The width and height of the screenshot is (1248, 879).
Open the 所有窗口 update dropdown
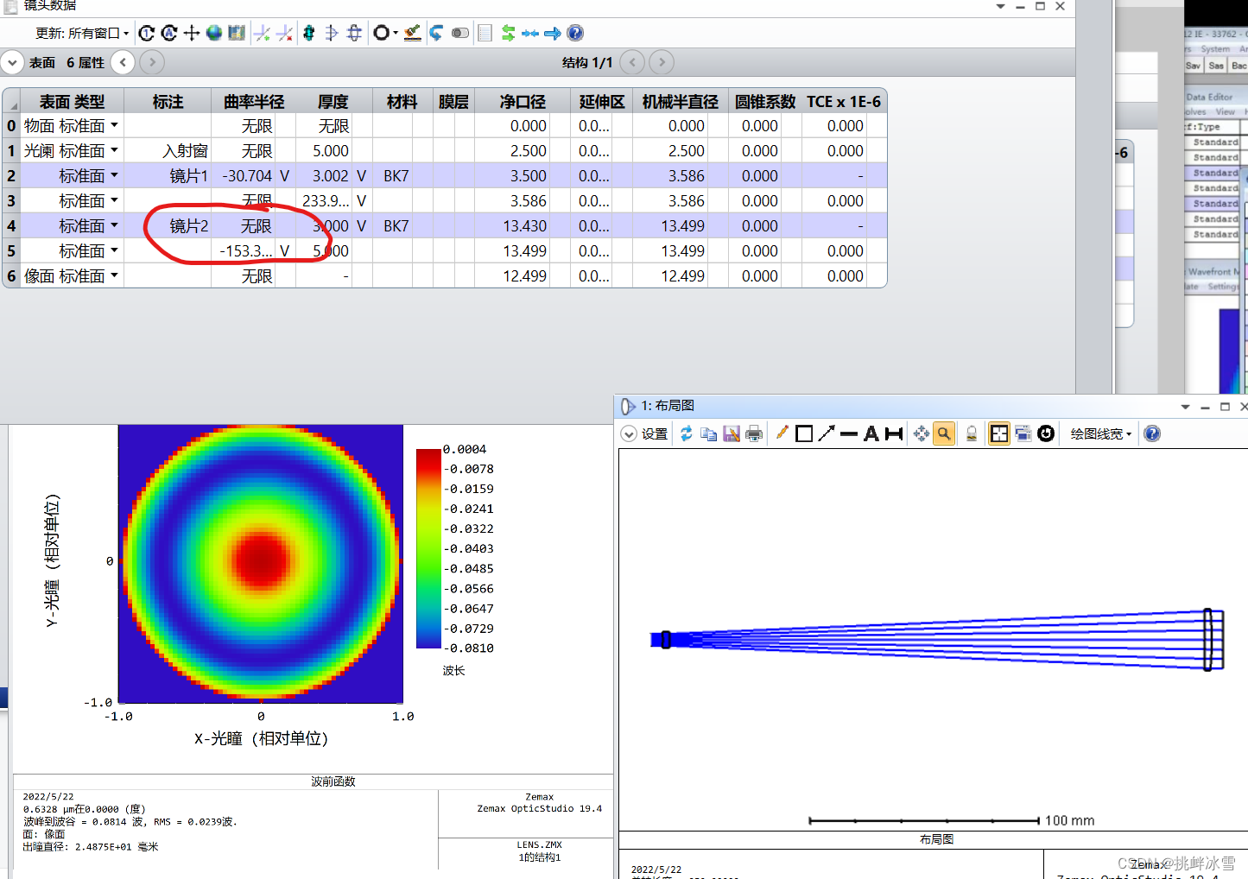click(x=95, y=33)
